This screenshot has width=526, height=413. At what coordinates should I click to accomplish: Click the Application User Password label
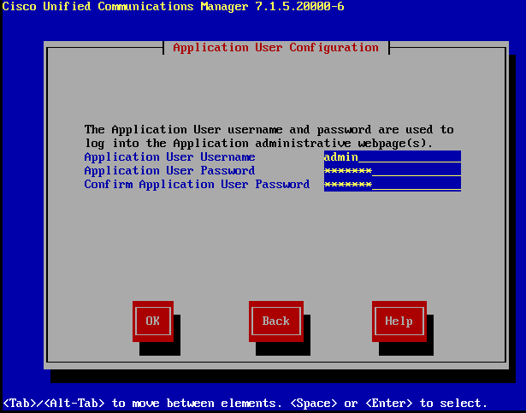click(169, 171)
